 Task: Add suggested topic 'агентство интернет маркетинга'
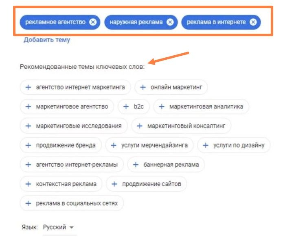click(x=75, y=87)
